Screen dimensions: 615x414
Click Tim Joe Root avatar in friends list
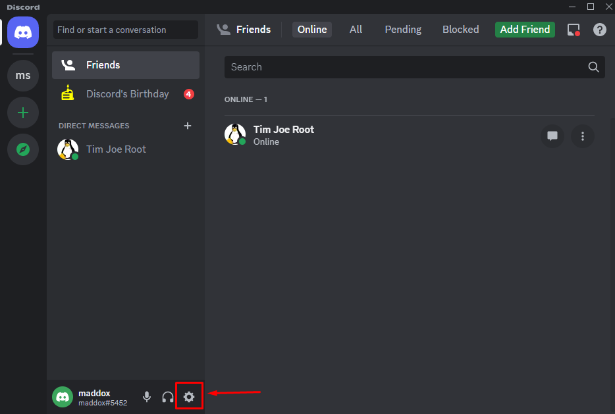tap(235, 134)
